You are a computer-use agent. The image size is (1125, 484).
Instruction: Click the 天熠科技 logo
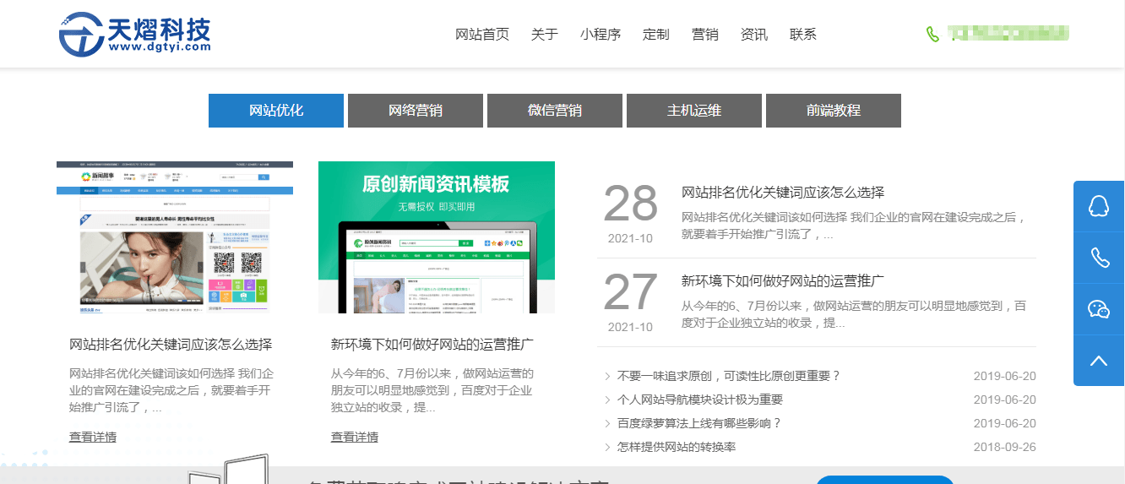point(135,35)
